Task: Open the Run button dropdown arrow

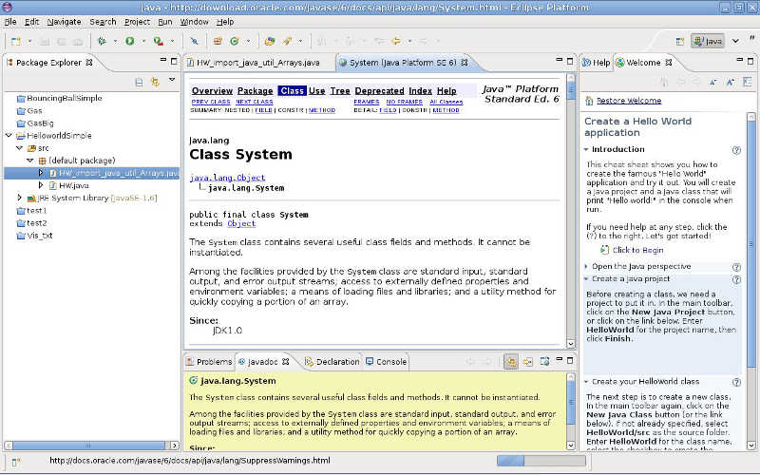Action: (x=143, y=42)
